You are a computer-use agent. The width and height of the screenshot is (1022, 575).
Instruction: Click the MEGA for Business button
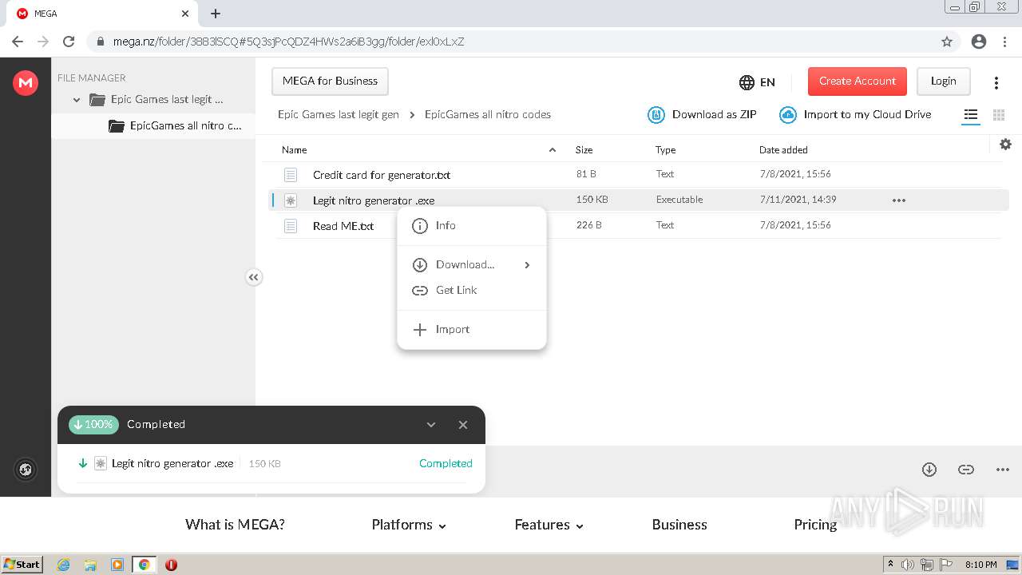click(x=330, y=81)
